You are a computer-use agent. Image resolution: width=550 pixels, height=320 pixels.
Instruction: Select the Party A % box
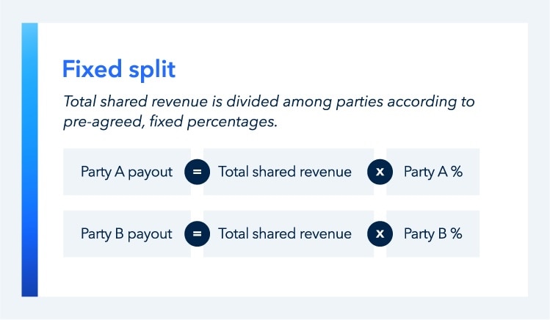[x=433, y=172]
